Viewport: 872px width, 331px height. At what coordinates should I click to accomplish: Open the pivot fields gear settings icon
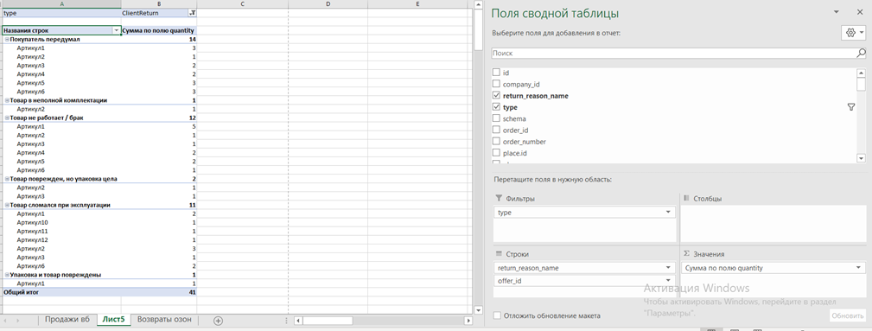coord(853,33)
